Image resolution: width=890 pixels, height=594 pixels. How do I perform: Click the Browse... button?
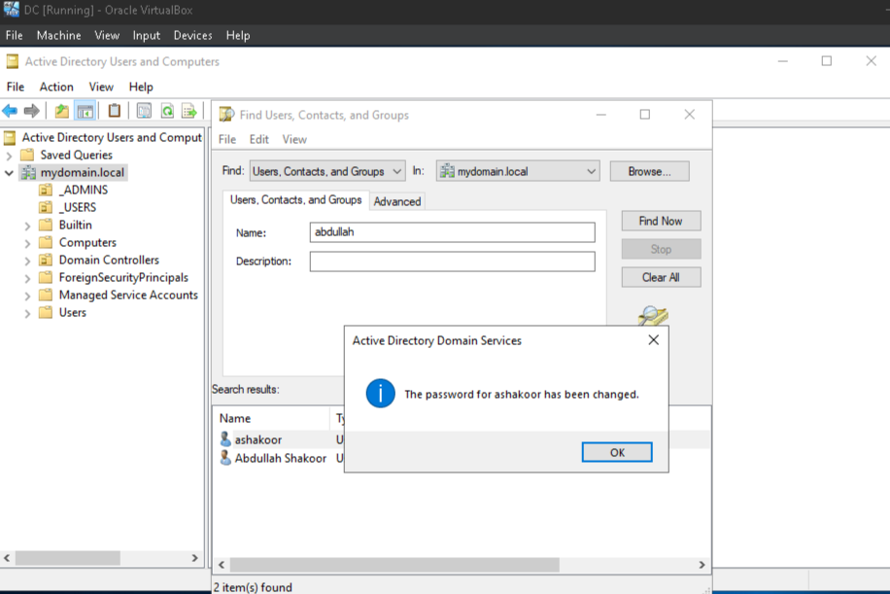tap(649, 171)
